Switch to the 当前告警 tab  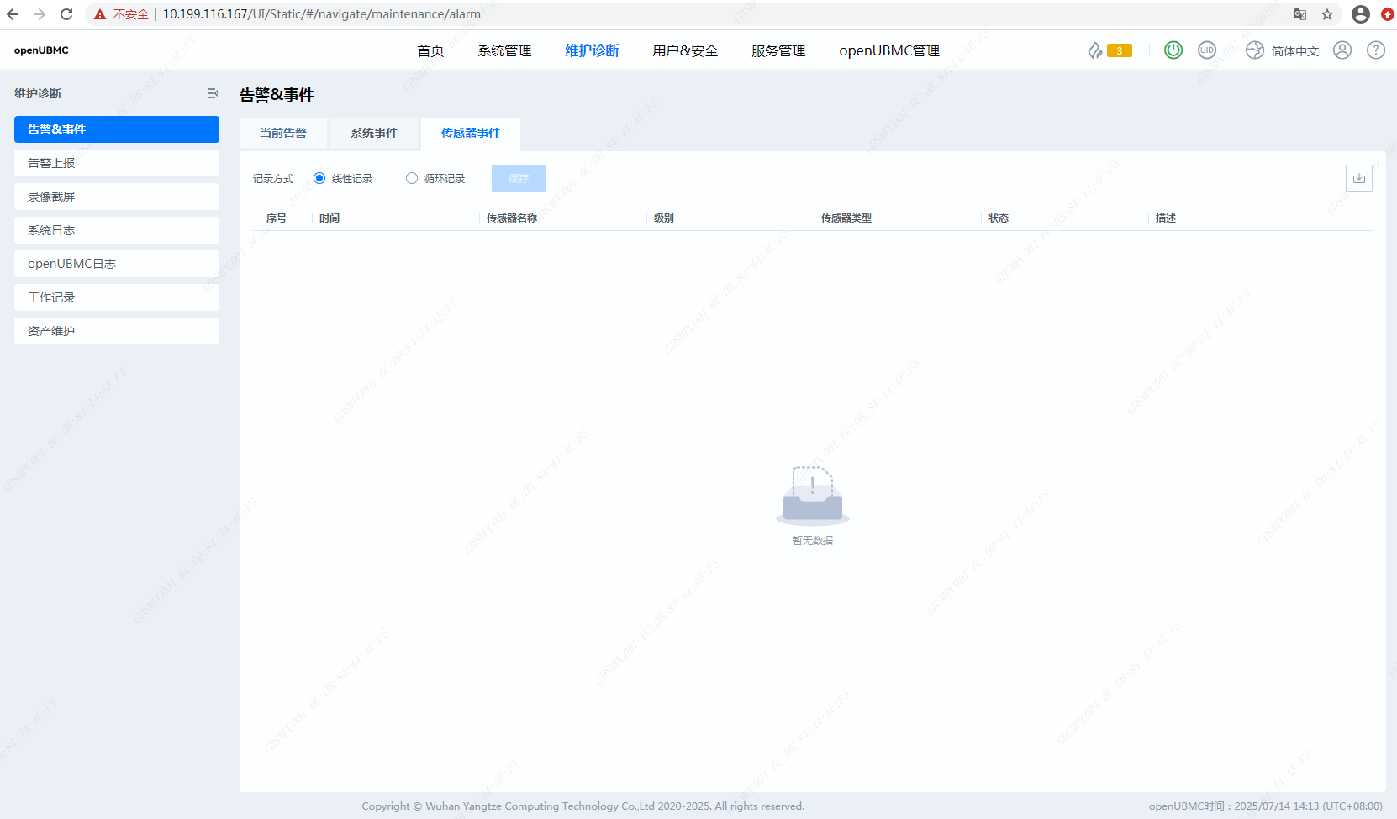[283, 133]
